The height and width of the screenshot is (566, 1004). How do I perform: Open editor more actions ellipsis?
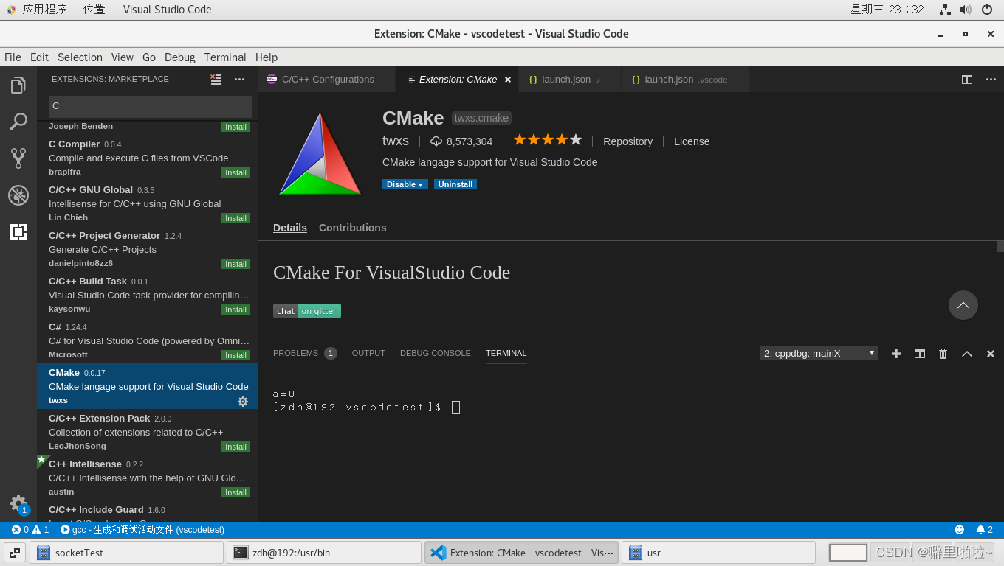click(x=991, y=80)
